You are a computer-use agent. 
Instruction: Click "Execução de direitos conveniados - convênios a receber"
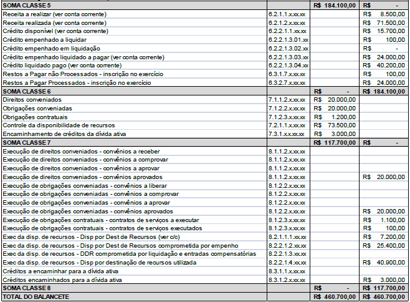click(x=81, y=151)
